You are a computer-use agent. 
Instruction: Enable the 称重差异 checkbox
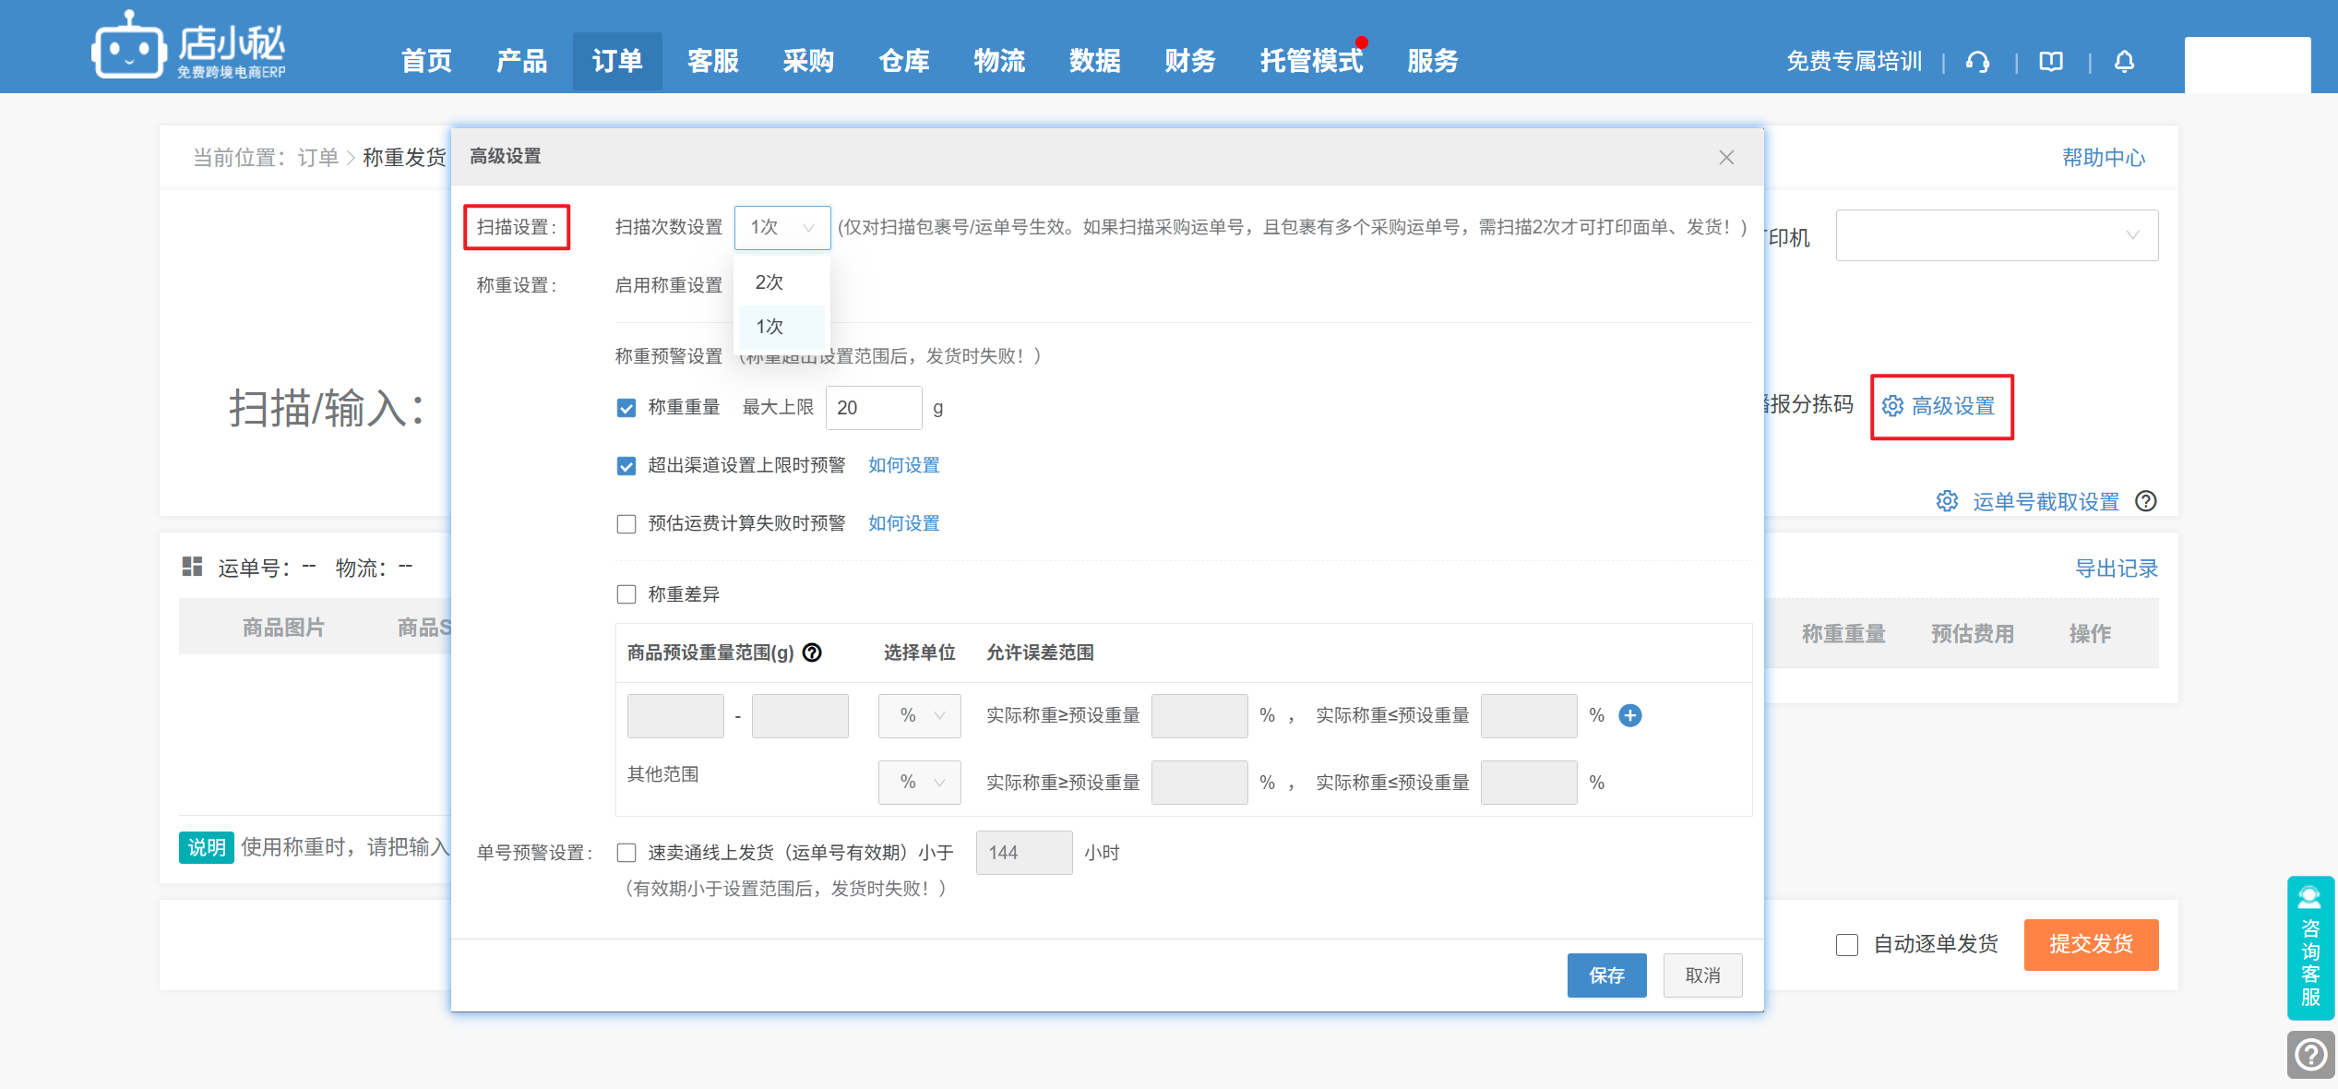point(626,594)
